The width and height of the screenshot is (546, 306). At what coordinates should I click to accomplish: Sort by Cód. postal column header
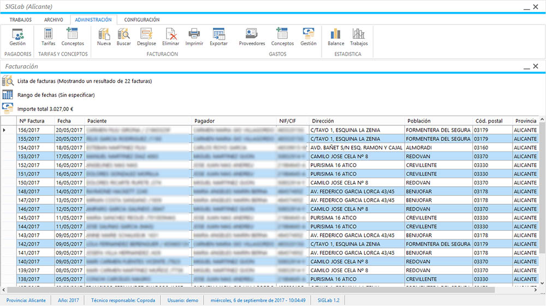click(492, 121)
